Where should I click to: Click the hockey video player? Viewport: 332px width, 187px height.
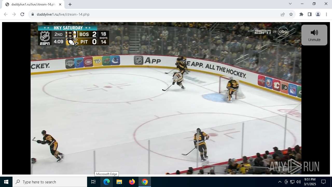(166, 98)
